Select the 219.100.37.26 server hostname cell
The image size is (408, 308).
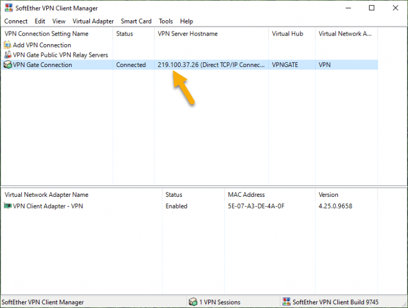[x=211, y=65]
